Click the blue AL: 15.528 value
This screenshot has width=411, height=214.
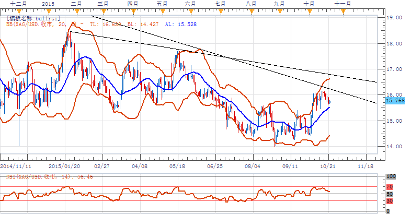click(x=180, y=25)
